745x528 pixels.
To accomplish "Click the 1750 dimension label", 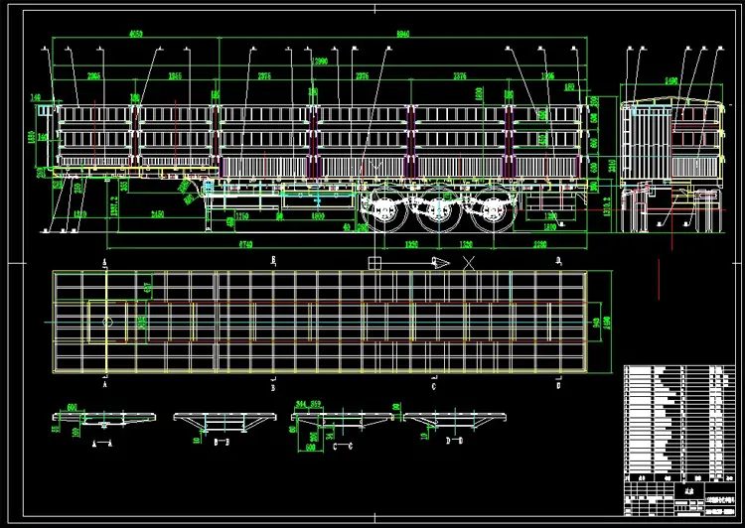I will click(241, 216).
